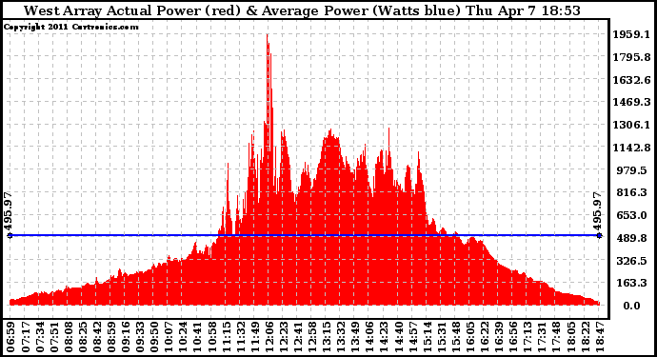657x357 pixels.
Task: Click the 17:31 time label
Action: tap(542, 337)
